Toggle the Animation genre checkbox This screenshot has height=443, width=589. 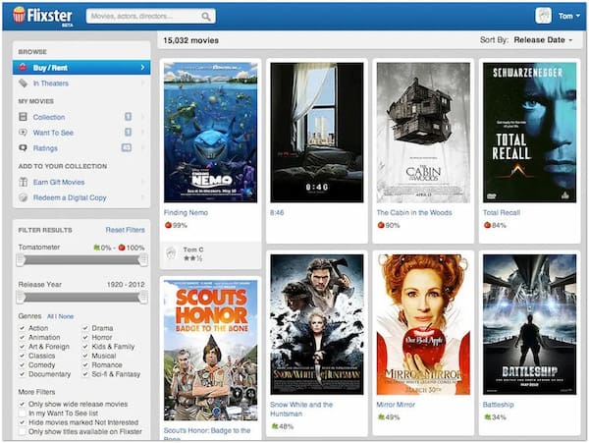(23, 338)
